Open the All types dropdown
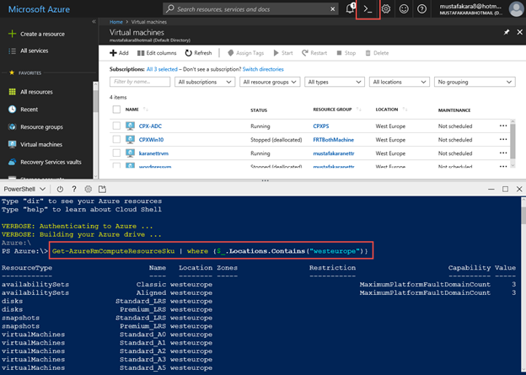The width and height of the screenshot is (526, 375). coord(335,82)
